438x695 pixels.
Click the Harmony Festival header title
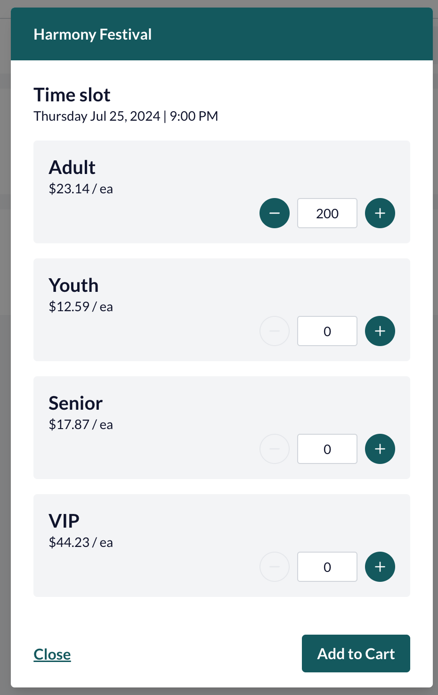click(93, 34)
